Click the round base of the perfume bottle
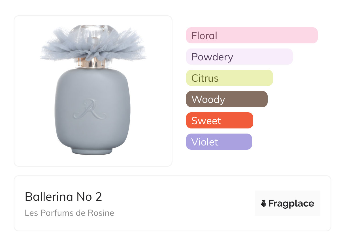The height and width of the screenshot is (245, 345). (x=92, y=151)
